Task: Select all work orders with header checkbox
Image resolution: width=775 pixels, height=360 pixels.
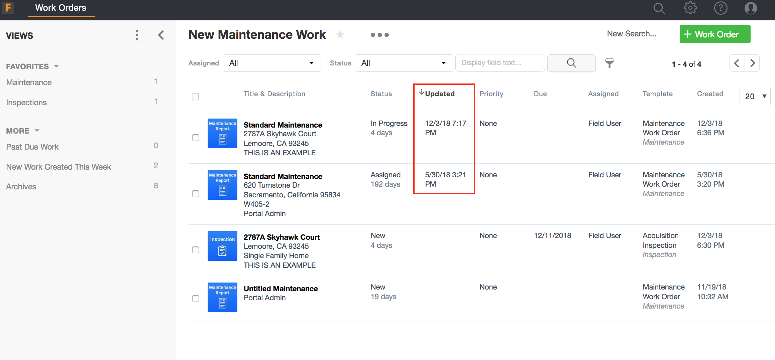Action: tap(195, 97)
